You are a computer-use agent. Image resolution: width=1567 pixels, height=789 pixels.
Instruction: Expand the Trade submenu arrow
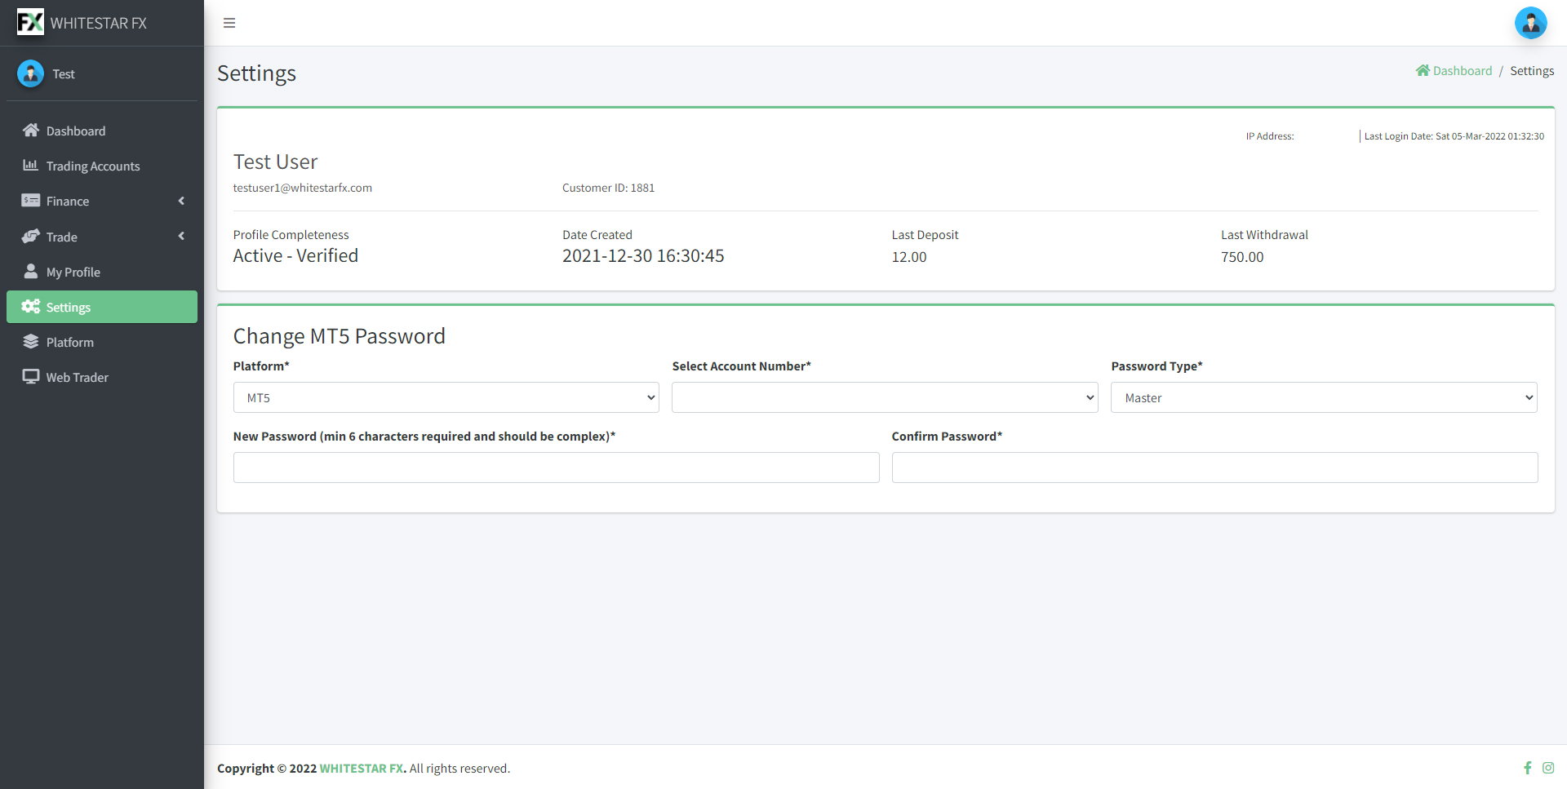(181, 236)
